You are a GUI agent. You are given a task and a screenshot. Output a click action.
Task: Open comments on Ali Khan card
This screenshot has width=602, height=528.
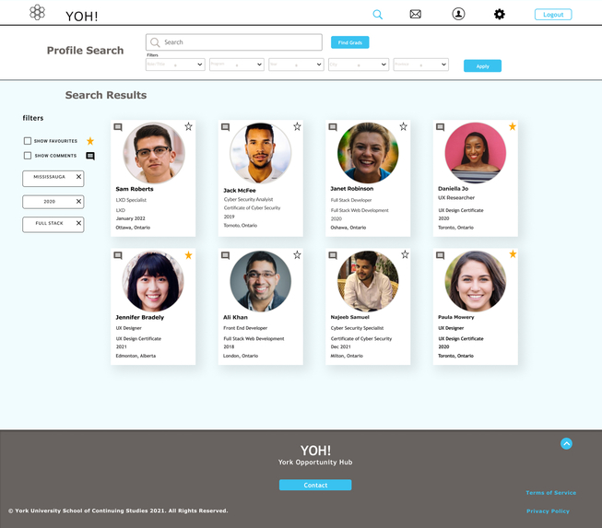(225, 255)
